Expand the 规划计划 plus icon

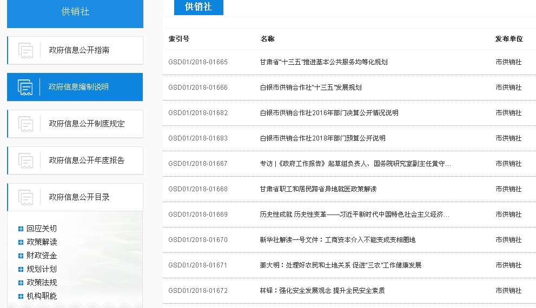click(21, 269)
